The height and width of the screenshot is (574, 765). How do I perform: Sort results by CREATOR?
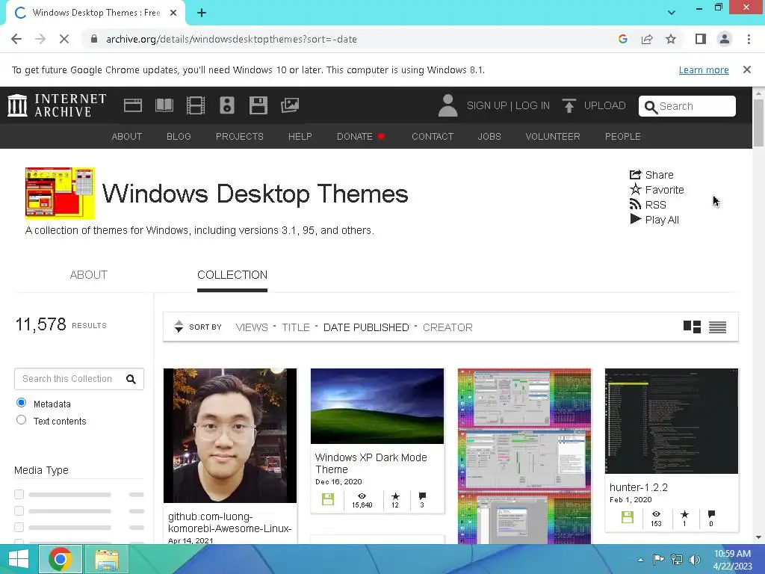point(447,327)
